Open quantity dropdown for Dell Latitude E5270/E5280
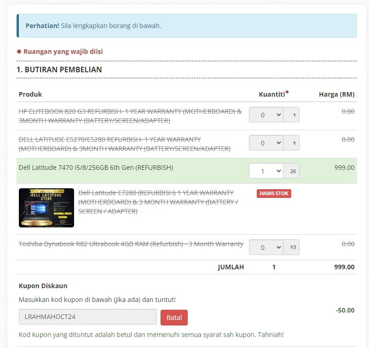Screen dimensions: 369x348 coord(266,143)
